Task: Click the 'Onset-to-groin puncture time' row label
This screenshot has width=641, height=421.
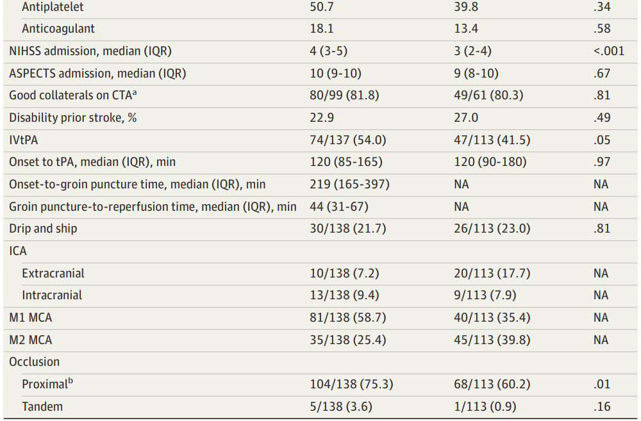Action: tap(137, 185)
